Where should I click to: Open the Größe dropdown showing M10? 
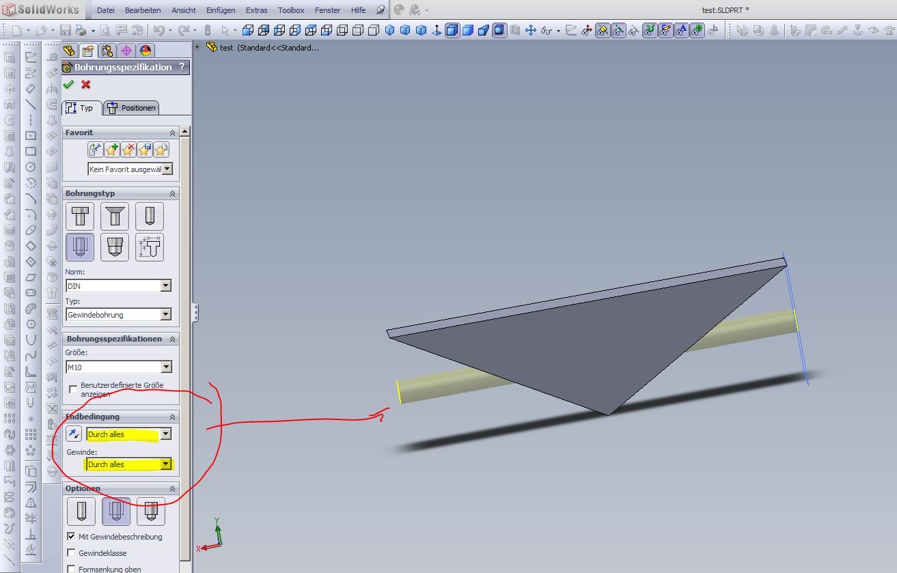click(165, 367)
